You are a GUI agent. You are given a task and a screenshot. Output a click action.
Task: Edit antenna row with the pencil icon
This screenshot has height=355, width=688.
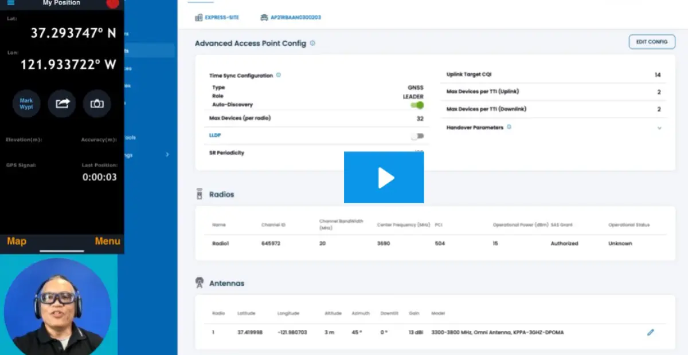(x=650, y=332)
